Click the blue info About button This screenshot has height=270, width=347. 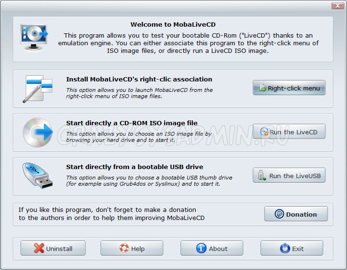(212, 249)
